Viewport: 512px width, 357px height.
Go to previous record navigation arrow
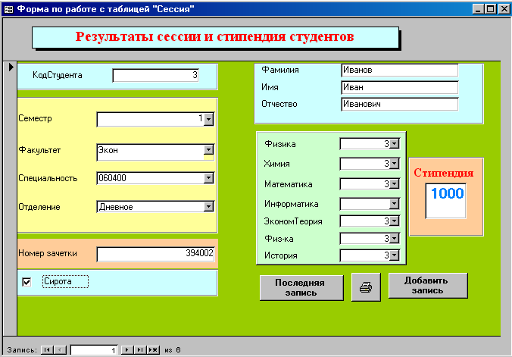pyautogui.click(x=60, y=350)
